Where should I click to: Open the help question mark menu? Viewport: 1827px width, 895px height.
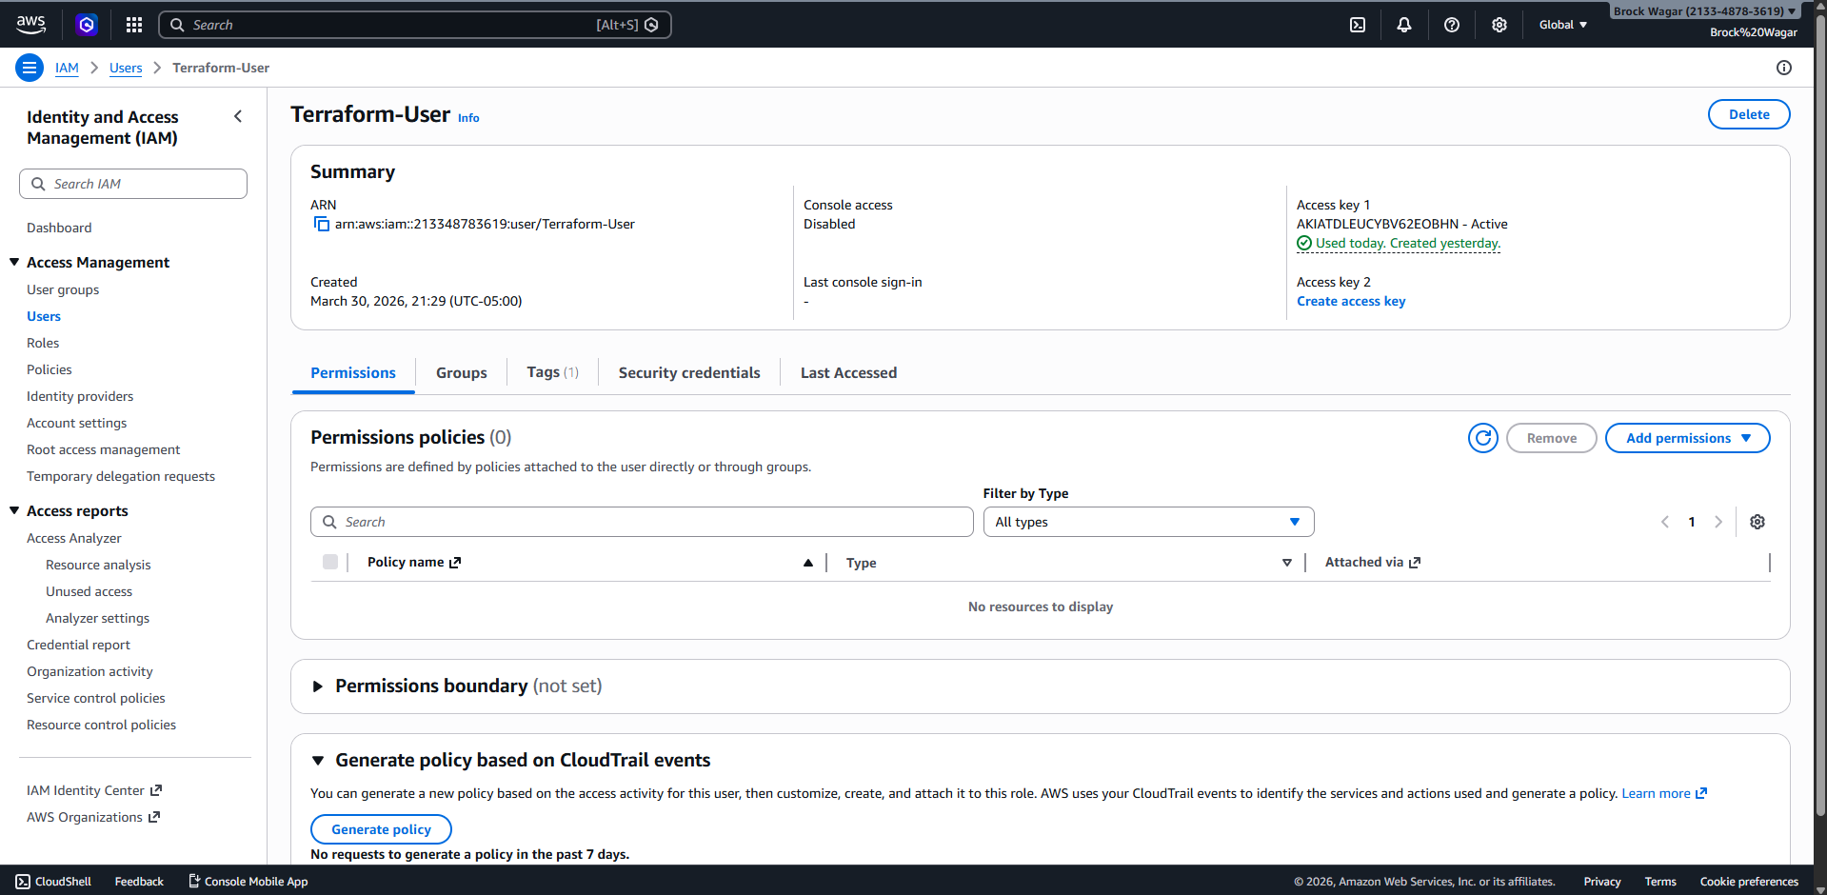pyautogui.click(x=1452, y=25)
